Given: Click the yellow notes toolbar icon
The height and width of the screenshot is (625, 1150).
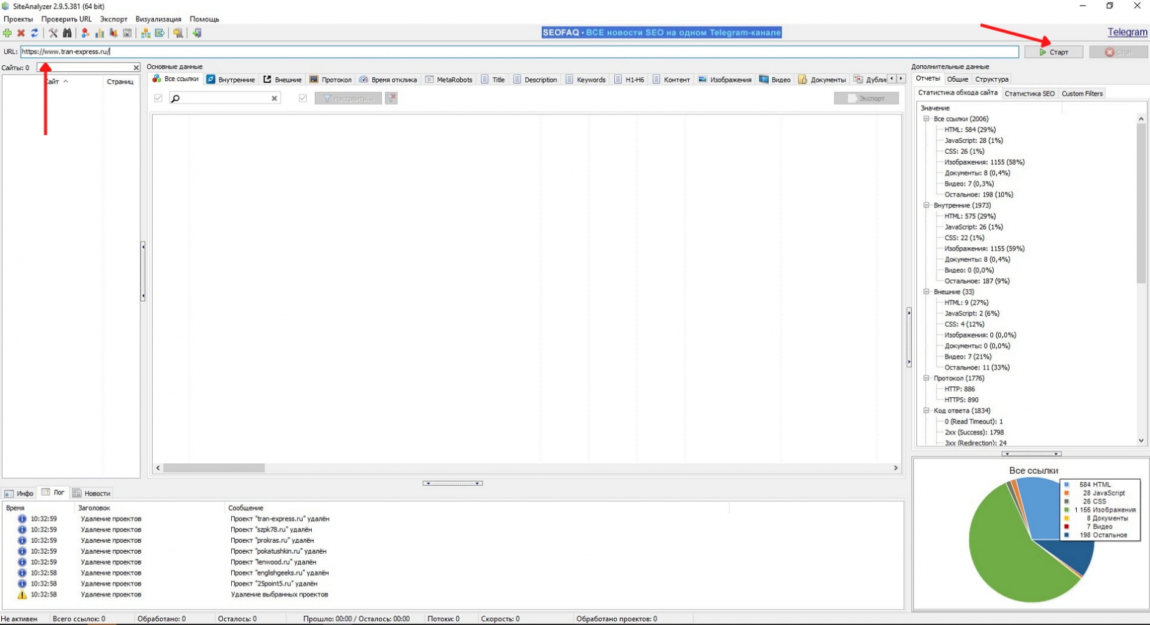Looking at the screenshot, I should 178,33.
